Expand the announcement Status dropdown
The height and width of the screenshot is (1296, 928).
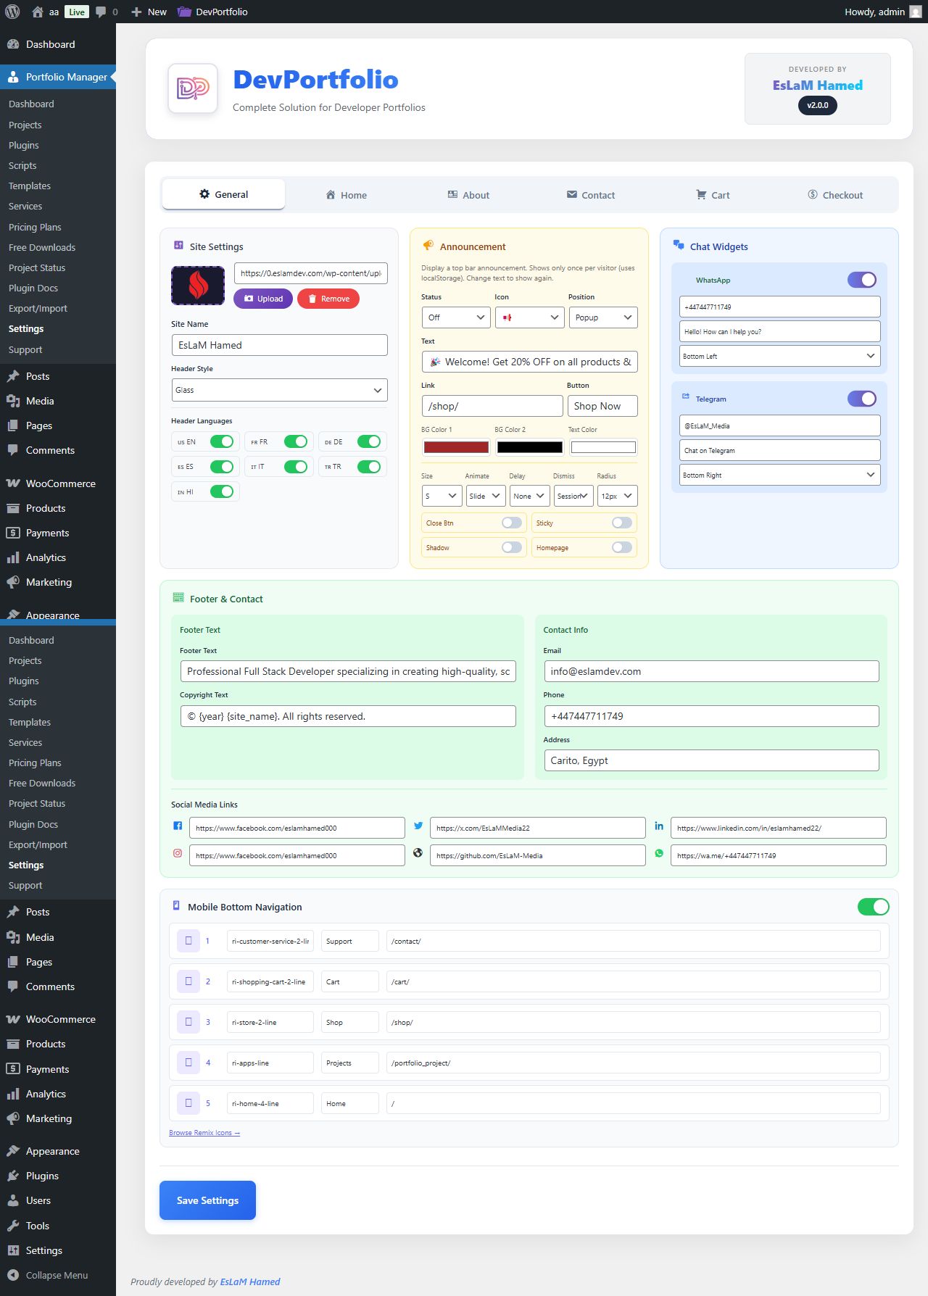(456, 317)
